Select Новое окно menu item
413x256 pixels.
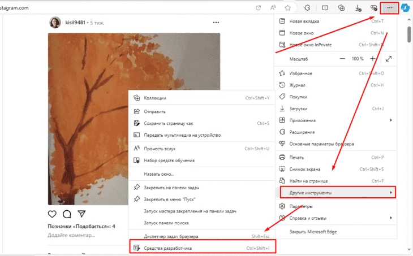(x=335, y=33)
